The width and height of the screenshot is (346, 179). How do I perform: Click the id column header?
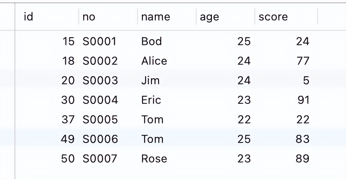click(28, 17)
